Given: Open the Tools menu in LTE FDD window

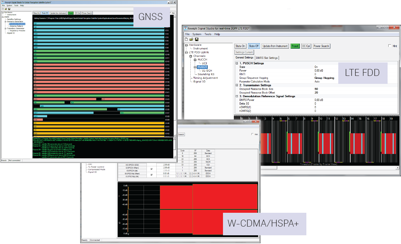Looking at the screenshot, I should (208, 34).
